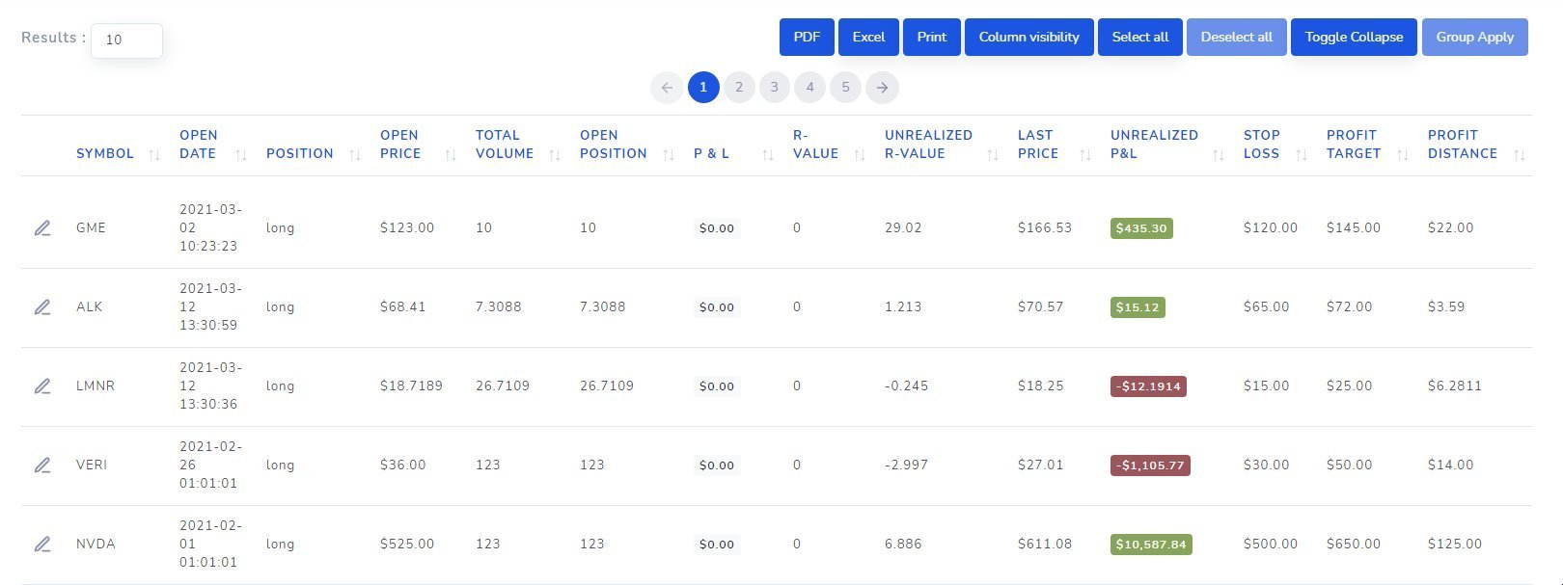Screen dimensions: 1563x585
Task: Click the 26.7109 total volume cell
Action: (503, 386)
